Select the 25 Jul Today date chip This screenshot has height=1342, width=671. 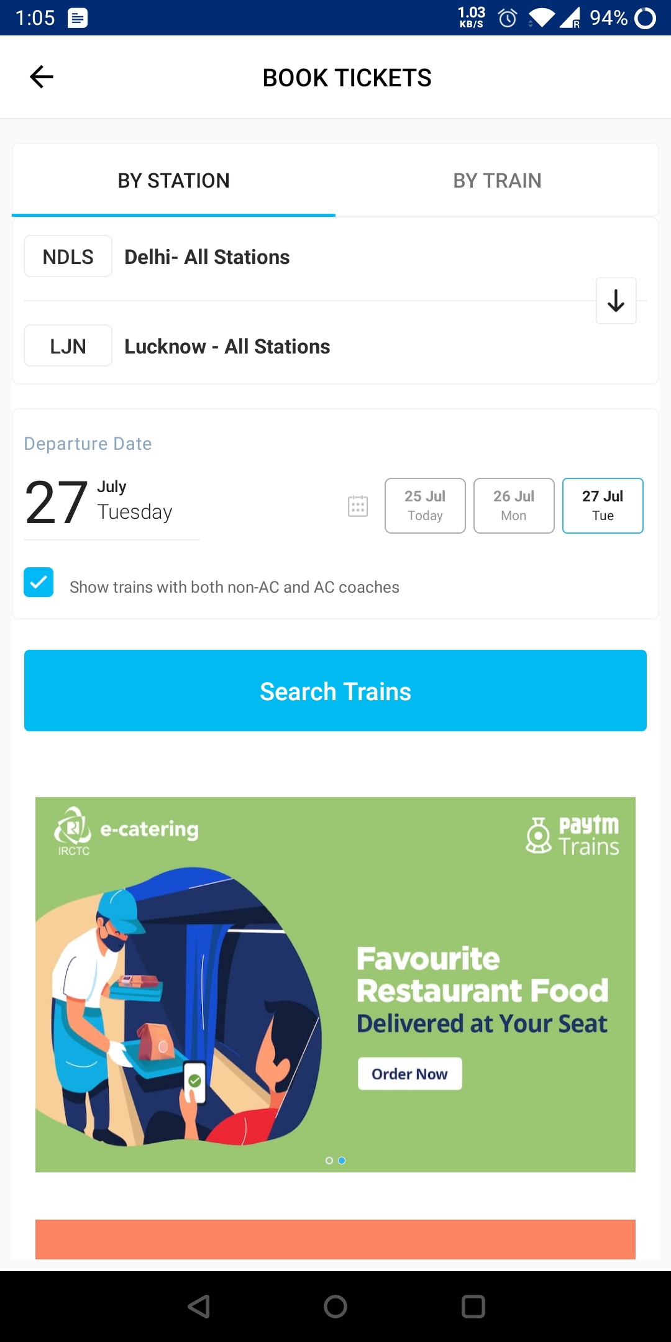[425, 505]
